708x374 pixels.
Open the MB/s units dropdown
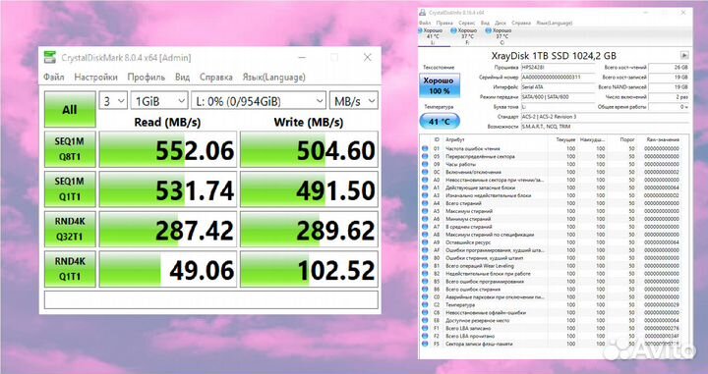tap(354, 101)
